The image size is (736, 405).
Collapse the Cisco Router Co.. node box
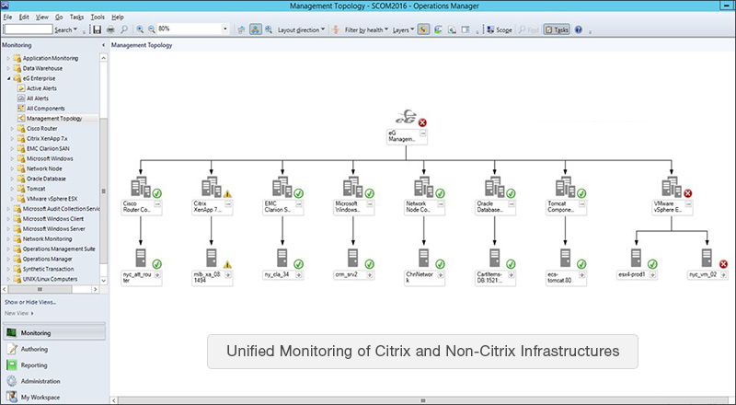pos(157,204)
